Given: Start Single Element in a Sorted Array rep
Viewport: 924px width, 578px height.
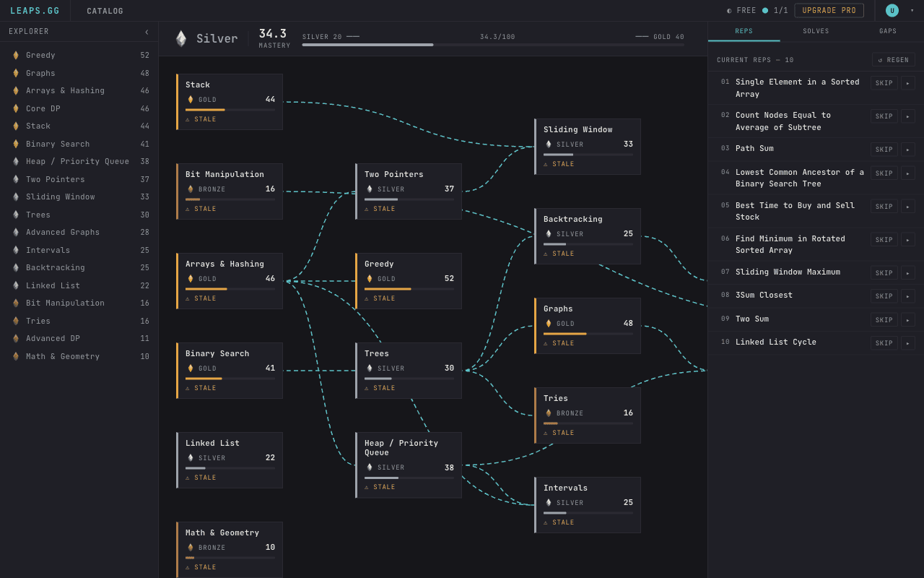Looking at the screenshot, I should (x=908, y=83).
